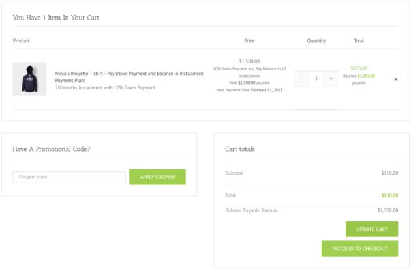The image size is (411, 269).
Task: Click the Product column header
Action: pyautogui.click(x=21, y=40)
